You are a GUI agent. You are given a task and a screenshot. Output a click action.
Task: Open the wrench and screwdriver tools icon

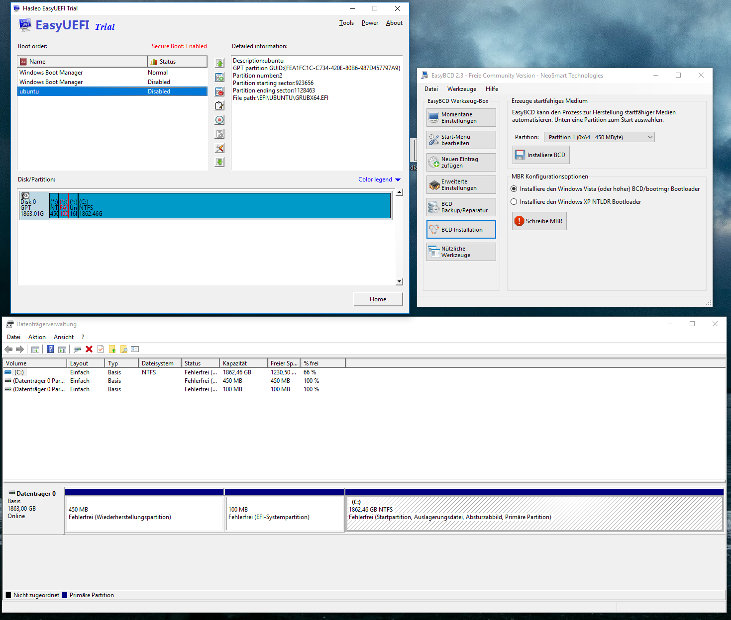coord(219,148)
